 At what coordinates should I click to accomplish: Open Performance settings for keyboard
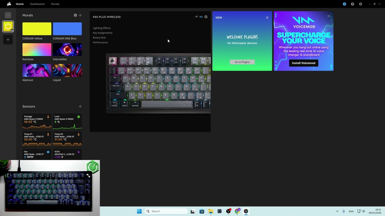[x=100, y=42]
